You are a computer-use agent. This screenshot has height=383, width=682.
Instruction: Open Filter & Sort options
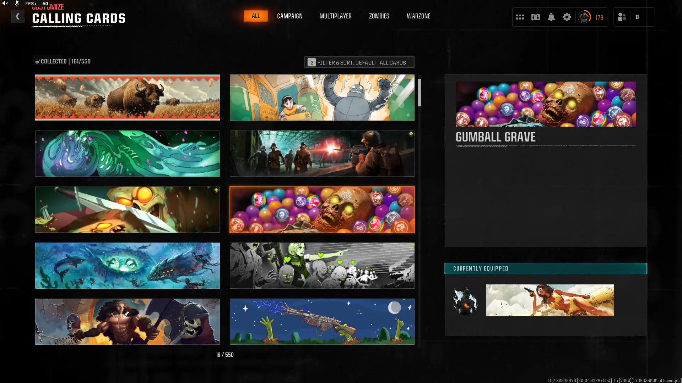(x=359, y=62)
